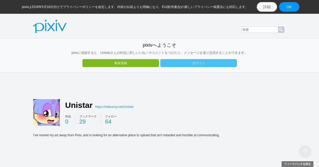This screenshot has height=167, width=319.
Task: Focus the 検索 search field
Action: (260, 30)
